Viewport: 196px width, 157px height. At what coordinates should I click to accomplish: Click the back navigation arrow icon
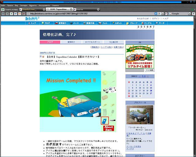(x=7, y=14)
